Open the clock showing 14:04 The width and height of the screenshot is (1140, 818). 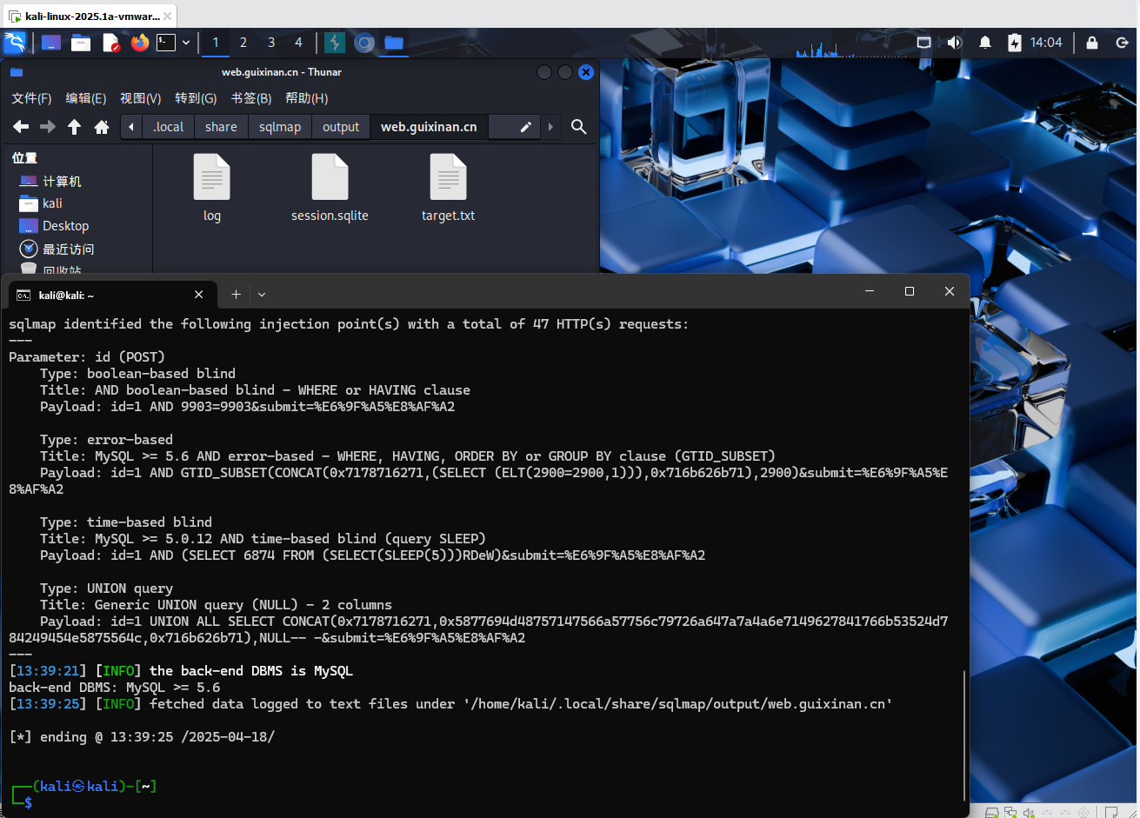(x=1046, y=43)
